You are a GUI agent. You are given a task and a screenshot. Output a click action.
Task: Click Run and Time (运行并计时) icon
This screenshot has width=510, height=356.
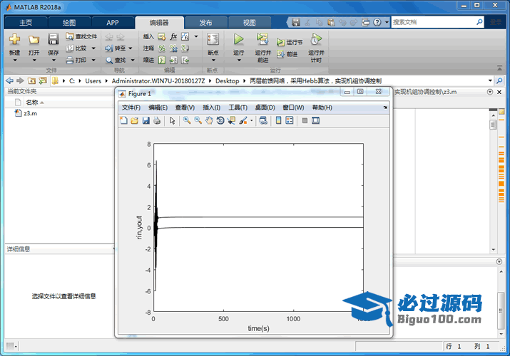click(316, 39)
